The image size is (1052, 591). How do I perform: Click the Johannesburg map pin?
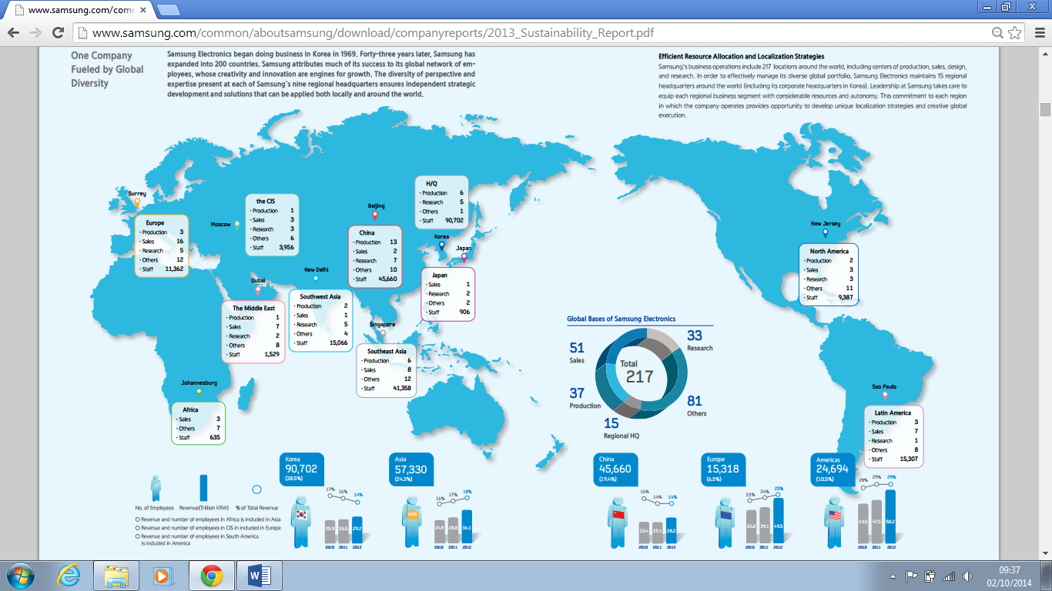coord(199,392)
